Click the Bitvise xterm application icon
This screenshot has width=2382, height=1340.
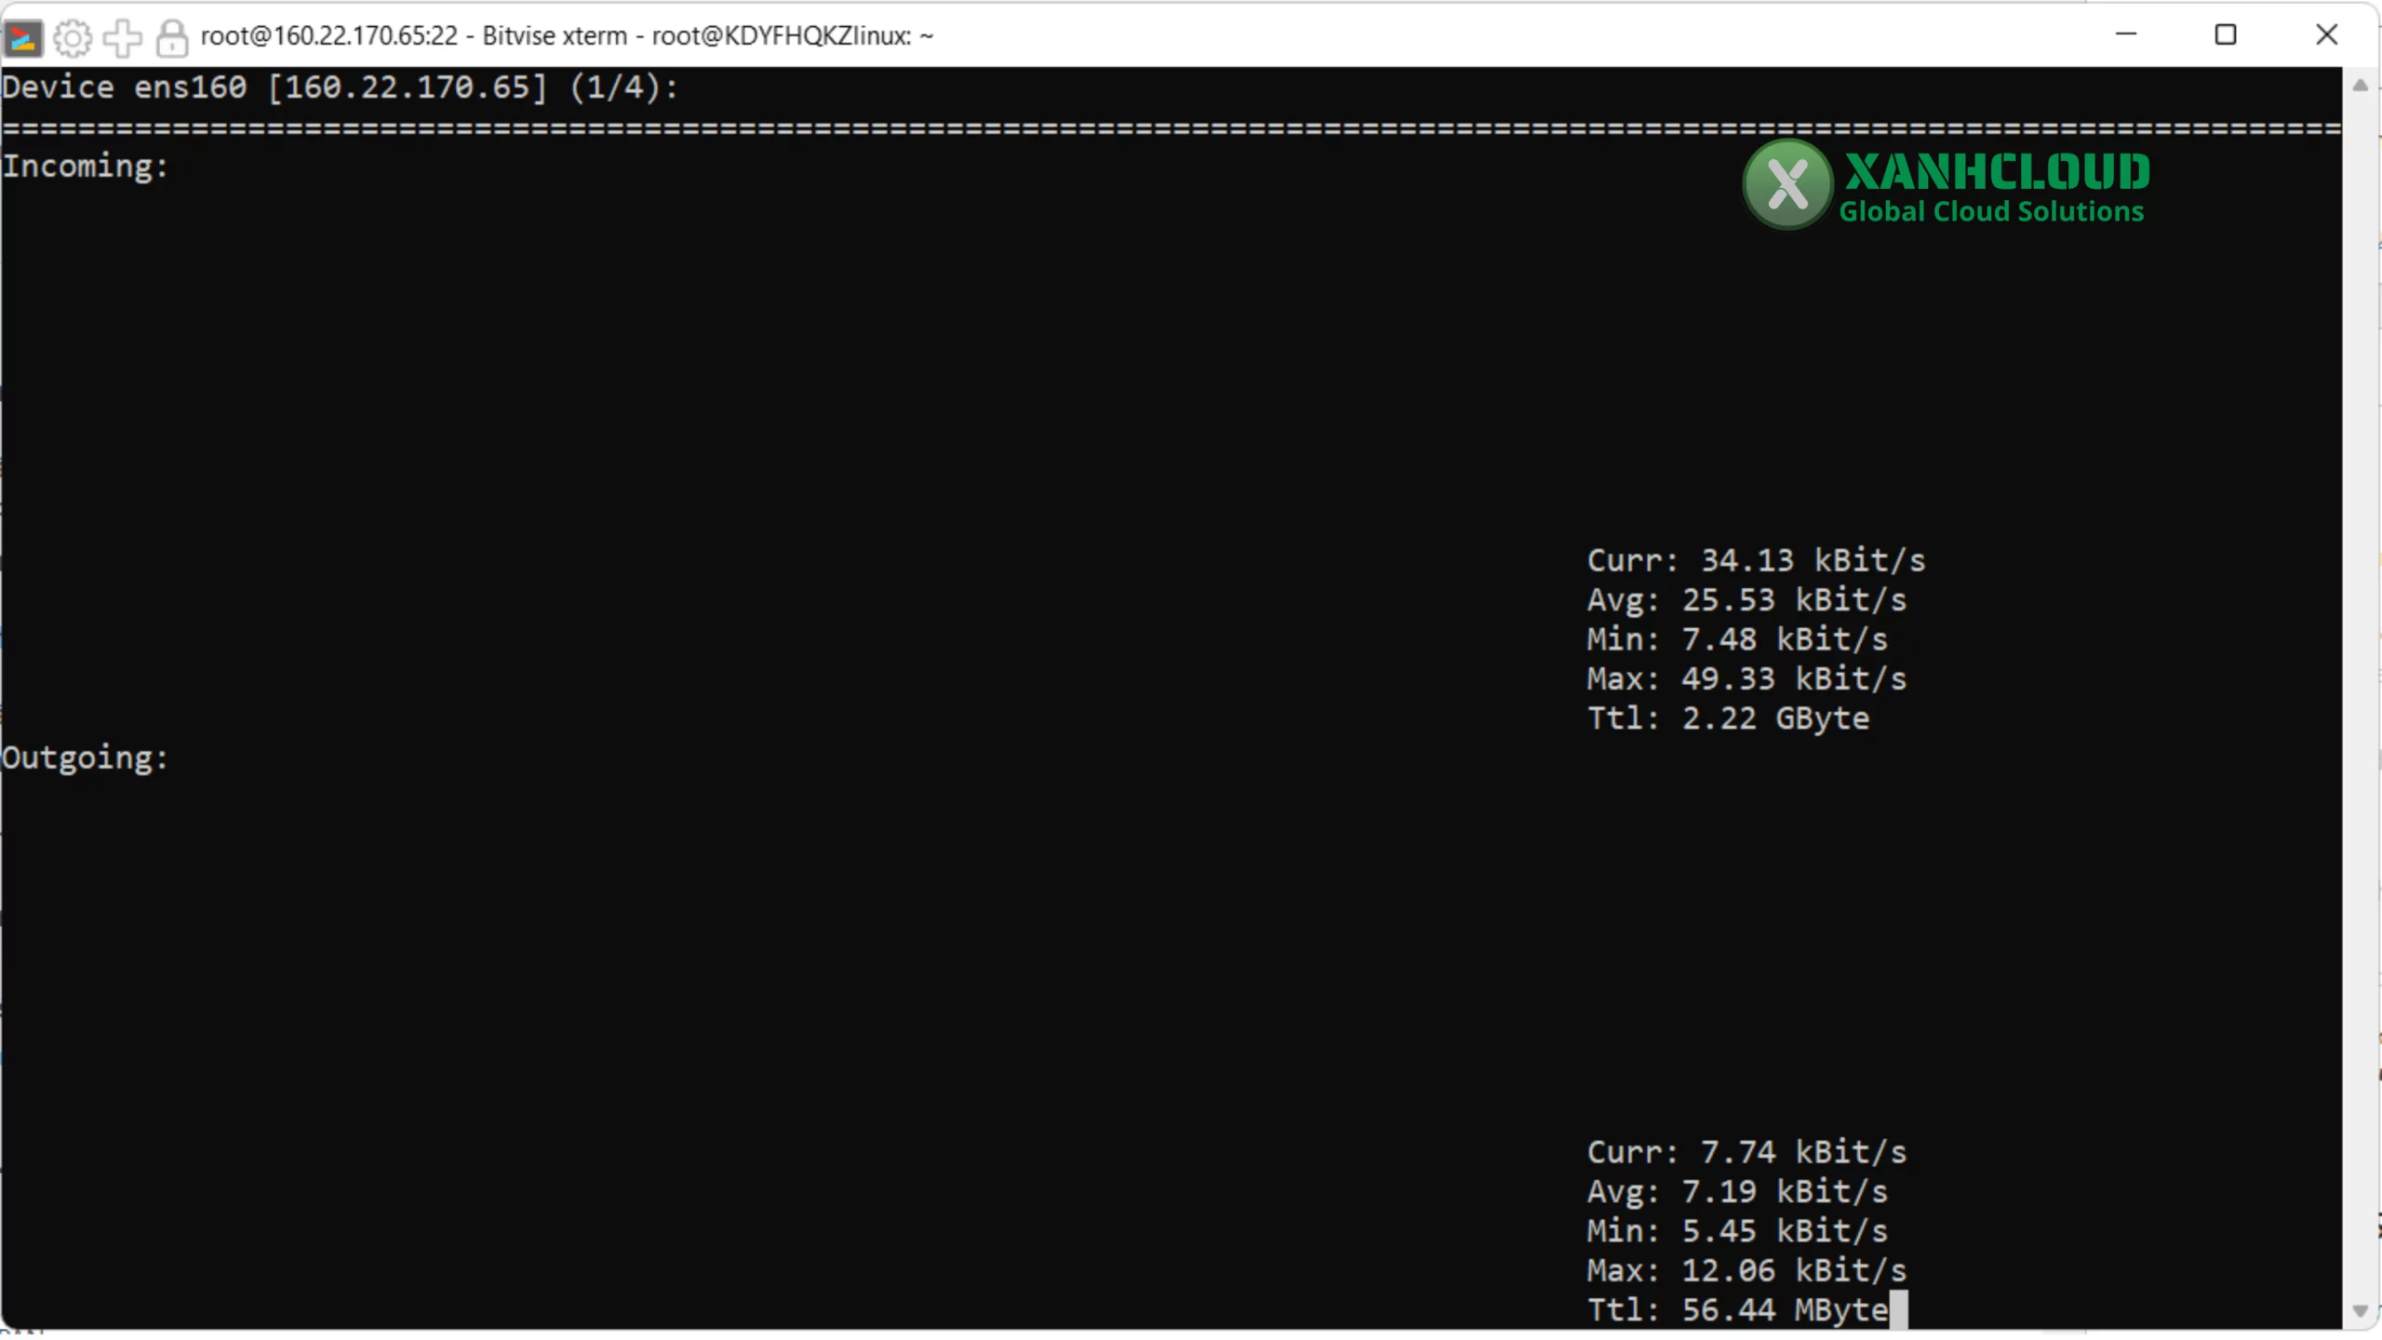click(23, 37)
